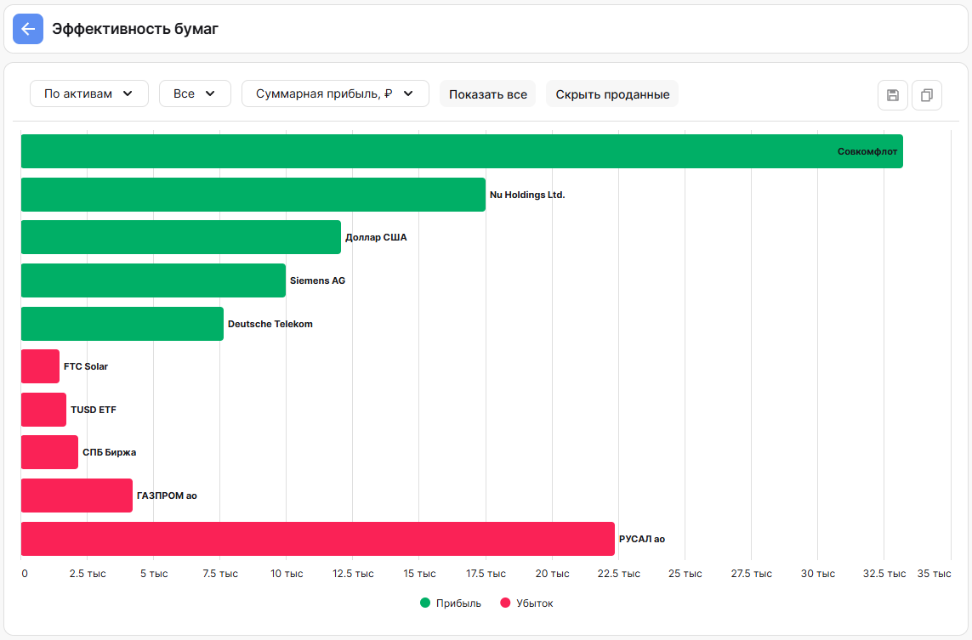Click the 'Эффективность бумаг' page title
This screenshot has width=972, height=640.
[135, 29]
